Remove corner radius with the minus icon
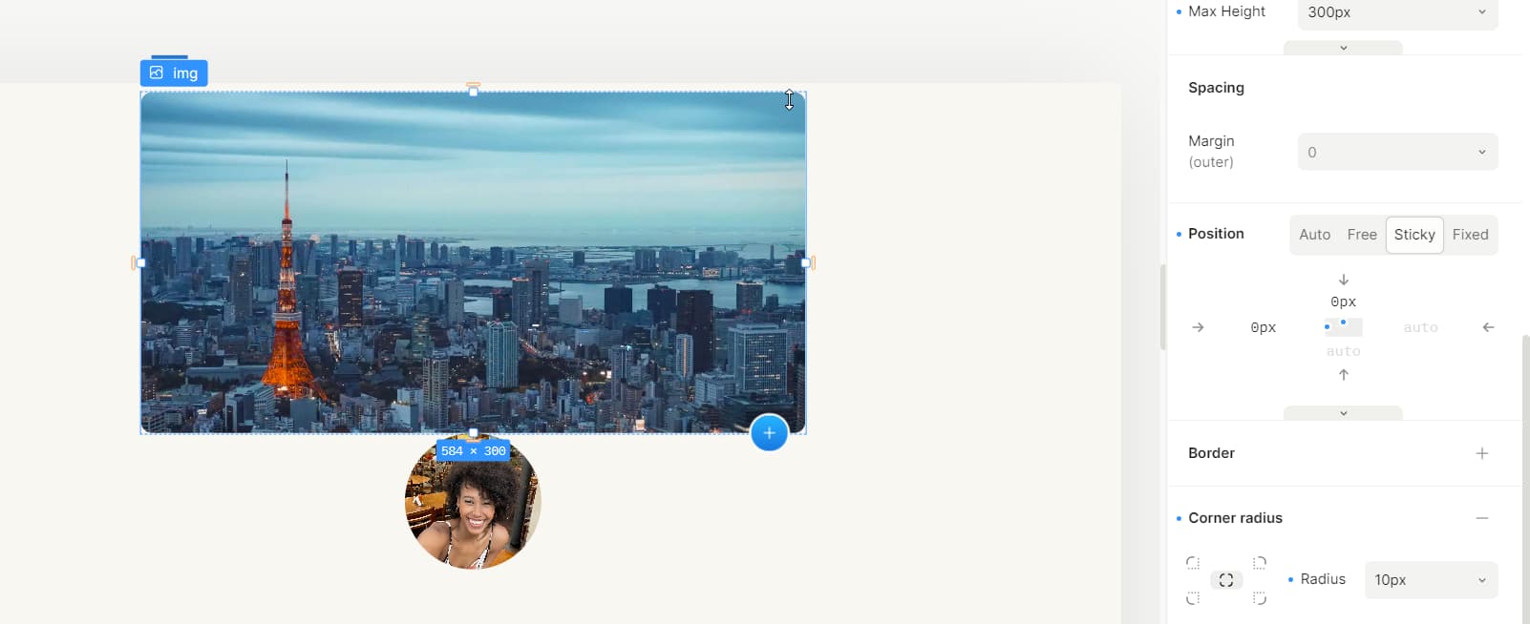Screen dimensions: 1530x624 1481,518
